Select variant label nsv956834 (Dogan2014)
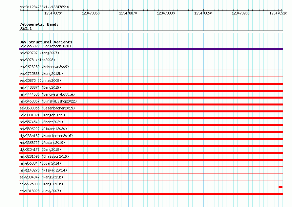292x207 pixels. [x=40, y=163]
